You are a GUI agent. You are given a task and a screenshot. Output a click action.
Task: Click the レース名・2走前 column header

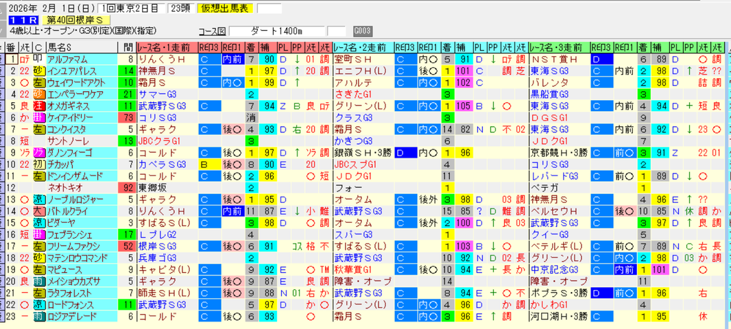(363, 47)
